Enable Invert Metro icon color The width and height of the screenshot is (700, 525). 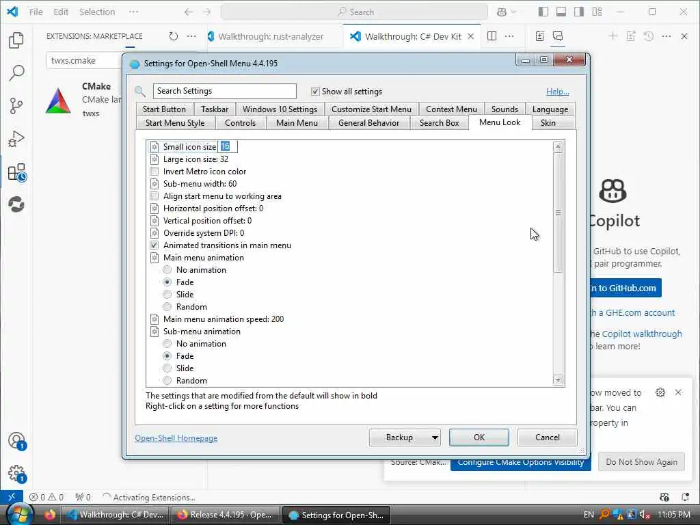click(154, 172)
